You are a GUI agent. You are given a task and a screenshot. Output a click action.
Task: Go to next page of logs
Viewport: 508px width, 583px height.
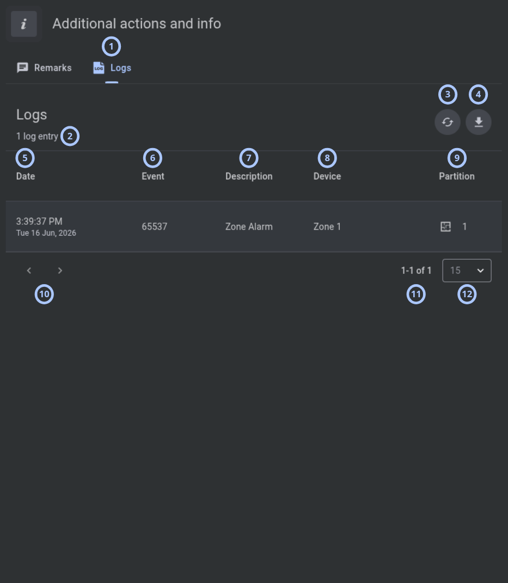[x=60, y=271]
